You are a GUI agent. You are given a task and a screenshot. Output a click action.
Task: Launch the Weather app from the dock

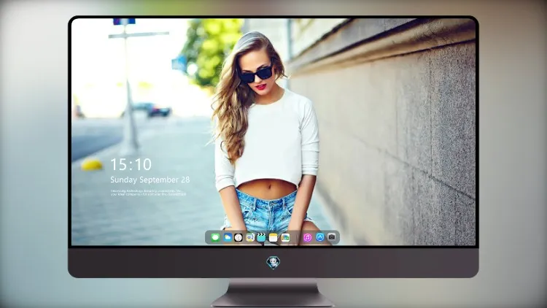(x=228, y=237)
